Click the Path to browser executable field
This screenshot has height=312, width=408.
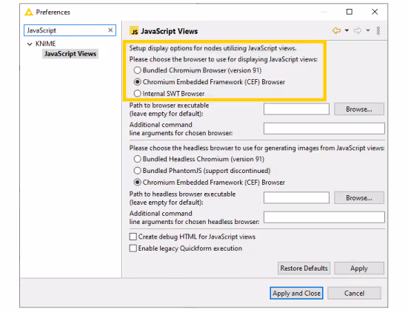[296, 109]
